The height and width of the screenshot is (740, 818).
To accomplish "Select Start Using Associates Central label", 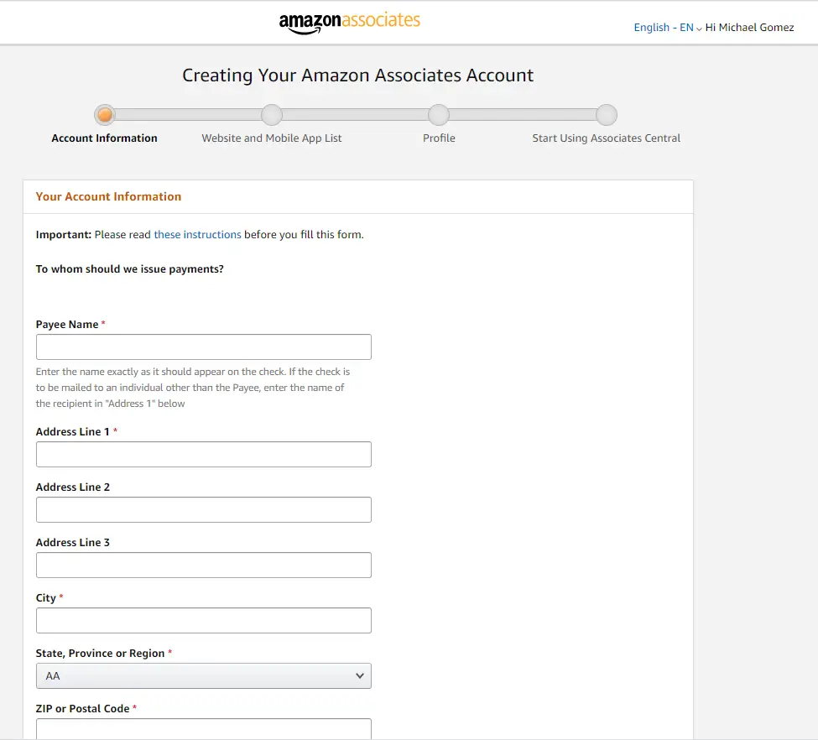I will pos(607,138).
